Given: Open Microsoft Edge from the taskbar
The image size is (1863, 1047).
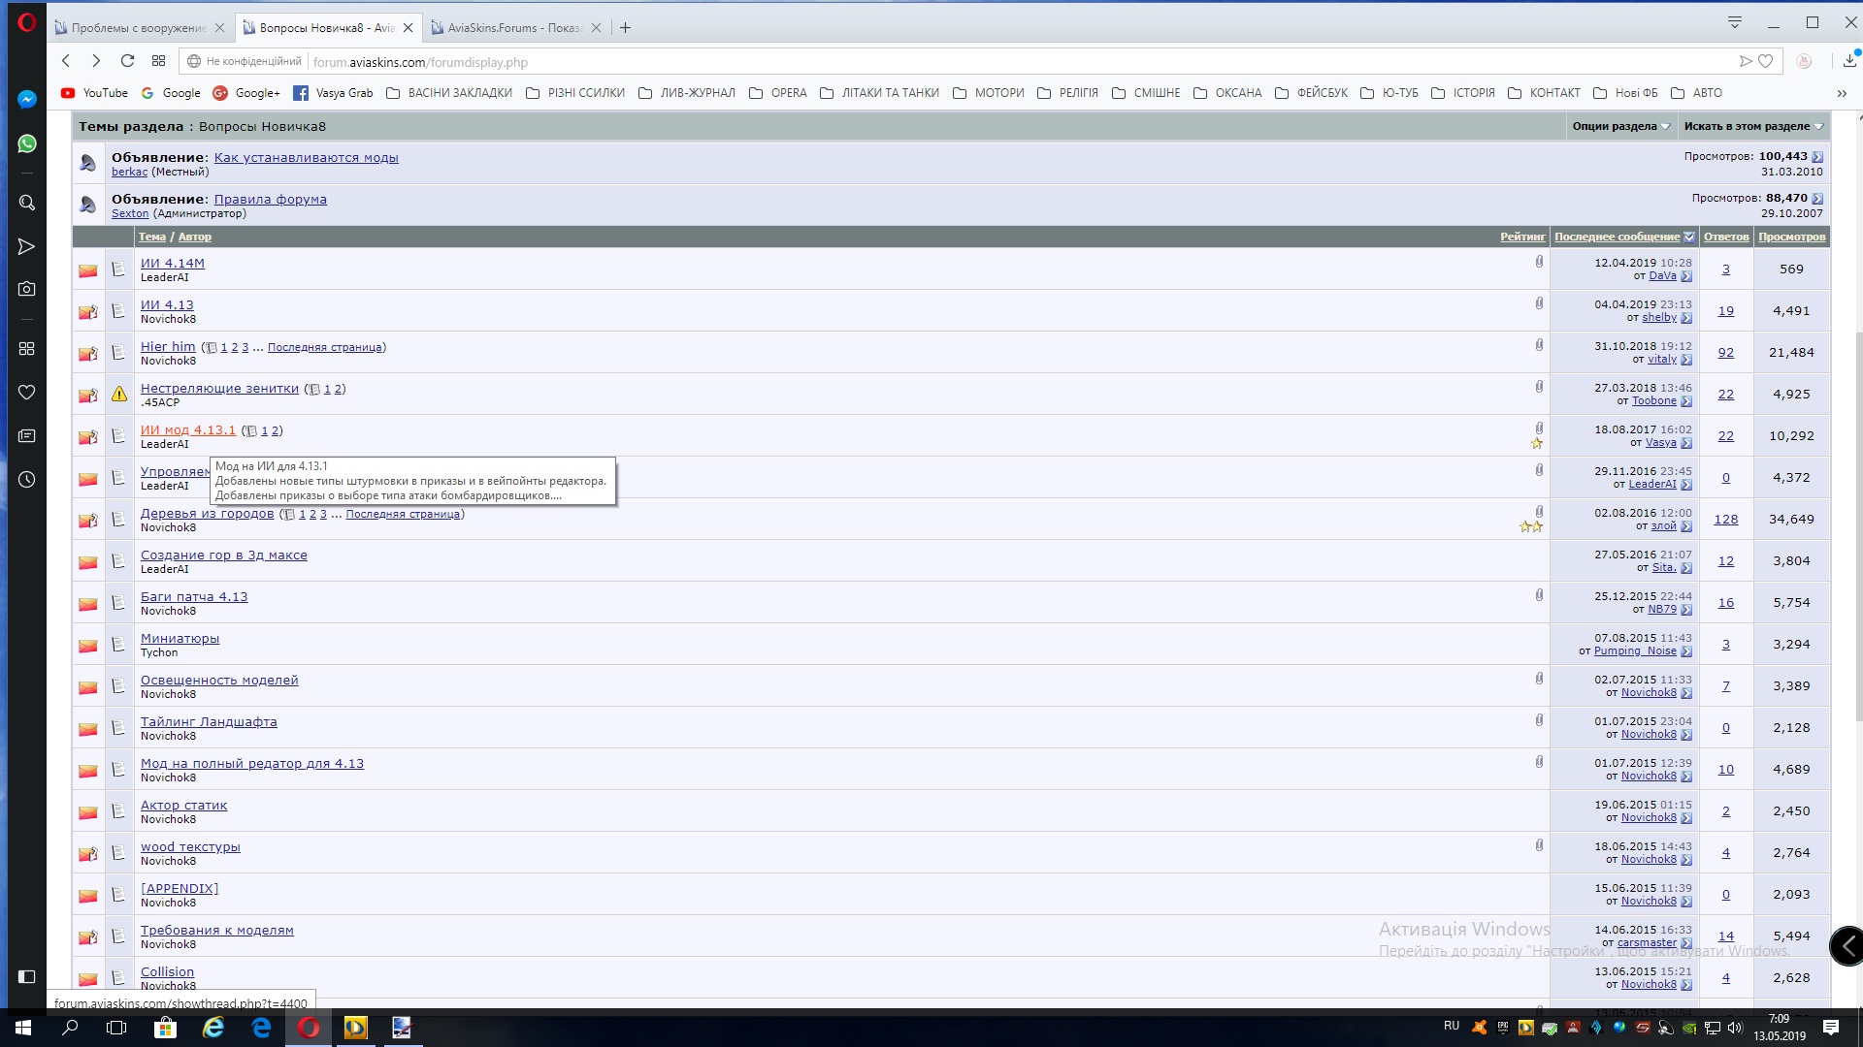Looking at the screenshot, I should 261,1028.
